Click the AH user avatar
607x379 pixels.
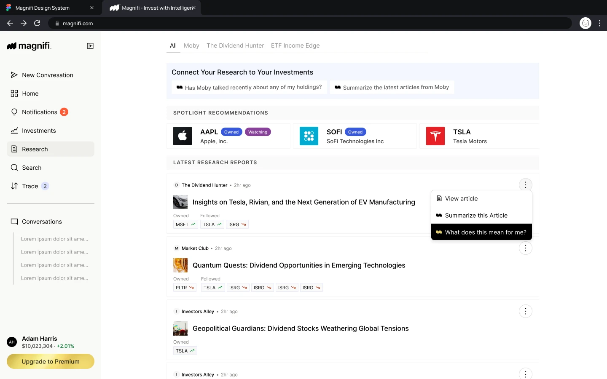(x=12, y=342)
